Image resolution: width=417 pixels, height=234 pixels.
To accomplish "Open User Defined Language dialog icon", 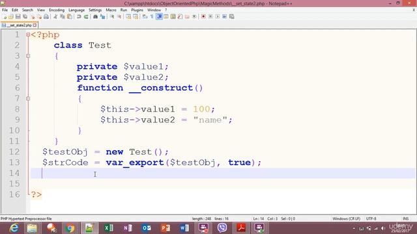I will [x=166, y=17].
